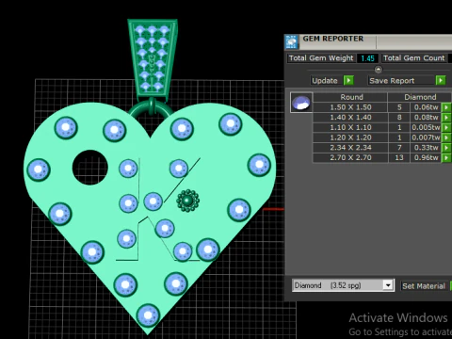The image size is (452, 339).
Task: Select the 2.34 X 2.34 size cell
Action: click(x=350, y=148)
